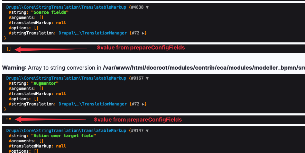
Task: Click the modeller_bpmn file path in warning
Action: (x=204, y=68)
